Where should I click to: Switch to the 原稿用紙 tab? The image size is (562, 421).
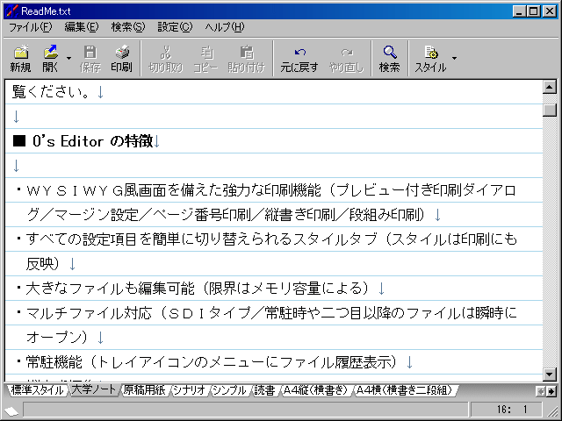coord(144,390)
